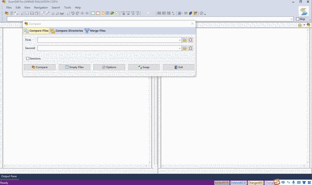Screen dimensions: 312x185
Task: Click the Compare apple icon in main toolbar
Action: 7,13
